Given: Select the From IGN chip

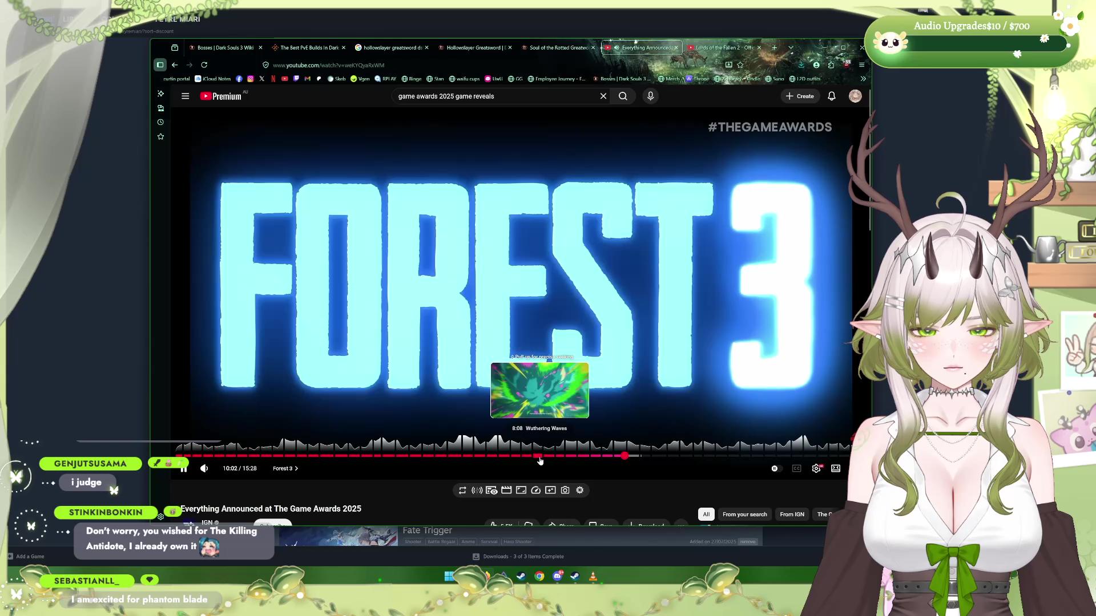Looking at the screenshot, I should tap(792, 514).
